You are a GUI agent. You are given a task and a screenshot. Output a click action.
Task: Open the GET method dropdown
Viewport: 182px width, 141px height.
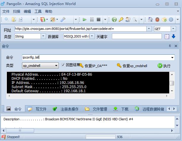pos(173,29)
